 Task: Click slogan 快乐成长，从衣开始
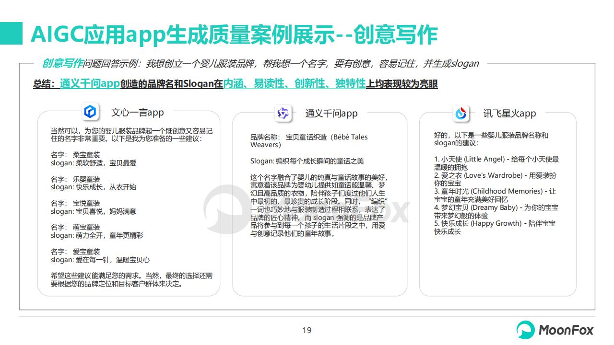point(94,187)
